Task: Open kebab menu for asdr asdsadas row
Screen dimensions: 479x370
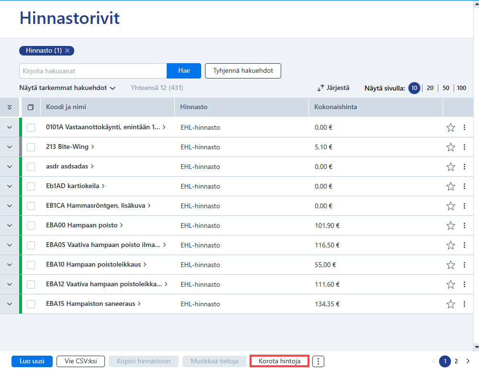Action: (464, 167)
